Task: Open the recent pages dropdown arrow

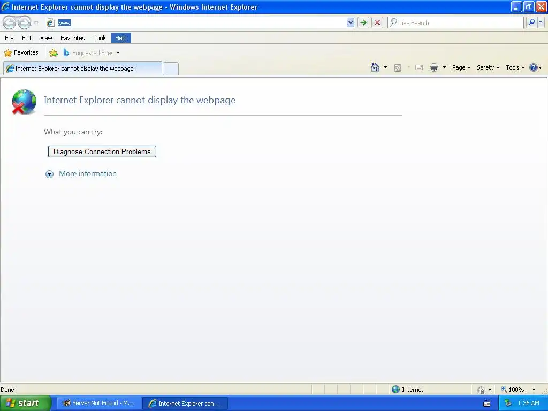Action: tap(36, 23)
